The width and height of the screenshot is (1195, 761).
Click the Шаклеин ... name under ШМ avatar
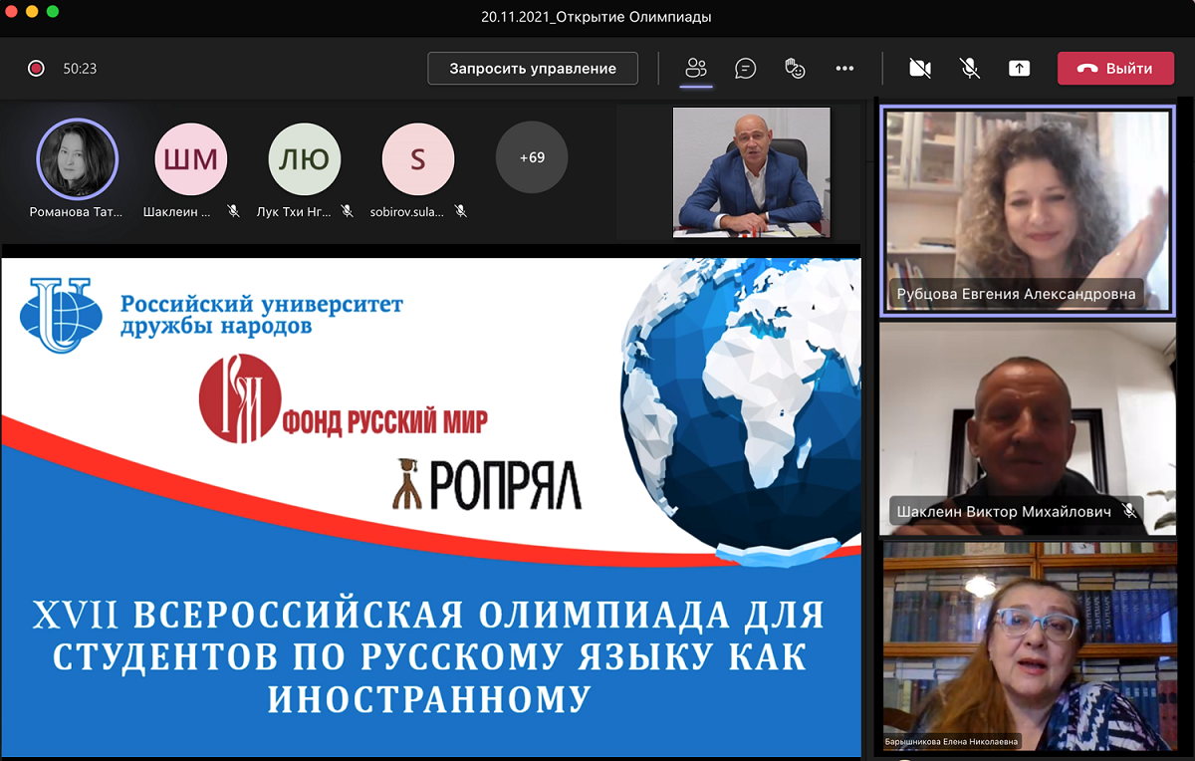[x=177, y=211]
